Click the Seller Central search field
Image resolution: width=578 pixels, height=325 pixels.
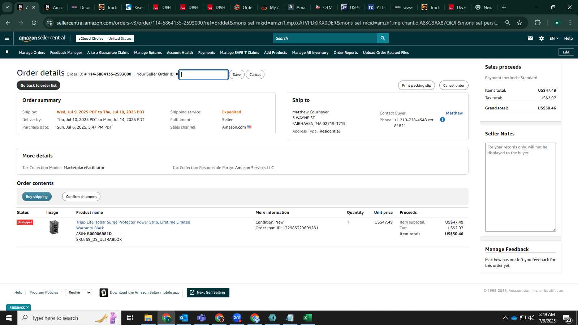click(x=325, y=38)
